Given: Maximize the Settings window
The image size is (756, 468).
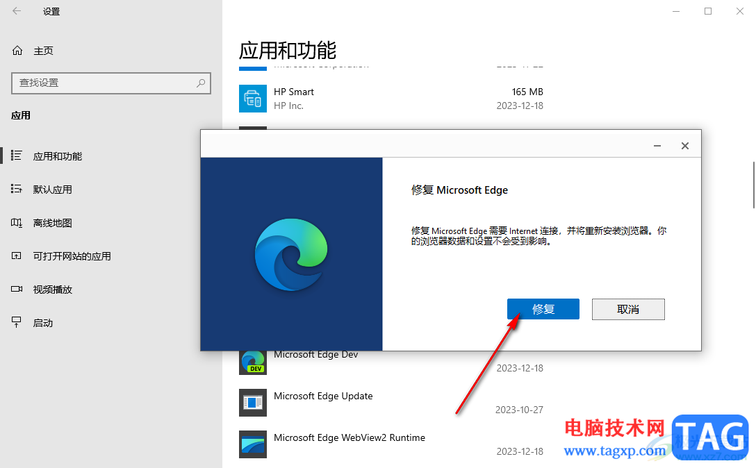Looking at the screenshot, I should 708,11.
